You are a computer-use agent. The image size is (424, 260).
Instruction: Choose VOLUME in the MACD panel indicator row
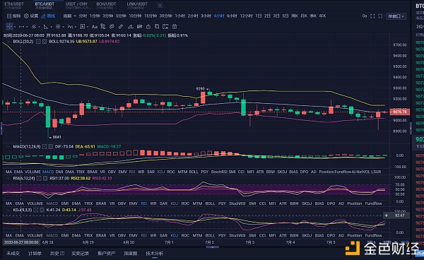click(33, 172)
